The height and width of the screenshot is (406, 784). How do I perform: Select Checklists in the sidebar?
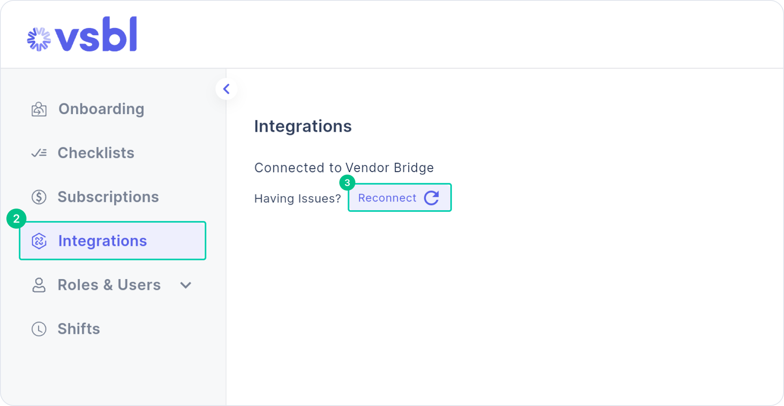point(96,153)
